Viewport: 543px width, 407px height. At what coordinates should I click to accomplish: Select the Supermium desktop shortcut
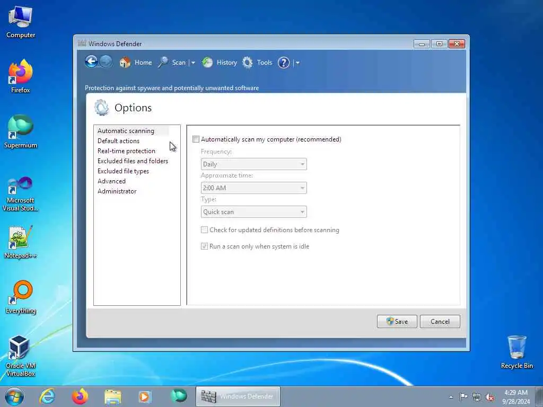click(21, 131)
